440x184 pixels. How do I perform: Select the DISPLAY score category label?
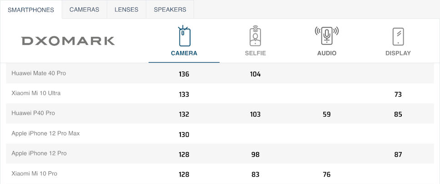point(398,53)
